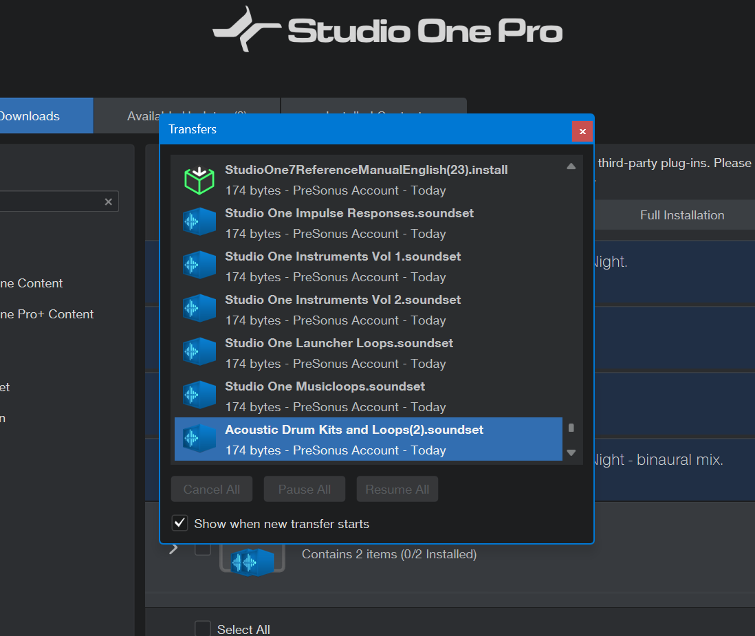The width and height of the screenshot is (755, 636).
Task: Click the Acoustic Drum Kits soundset icon
Action: (x=199, y=438)
